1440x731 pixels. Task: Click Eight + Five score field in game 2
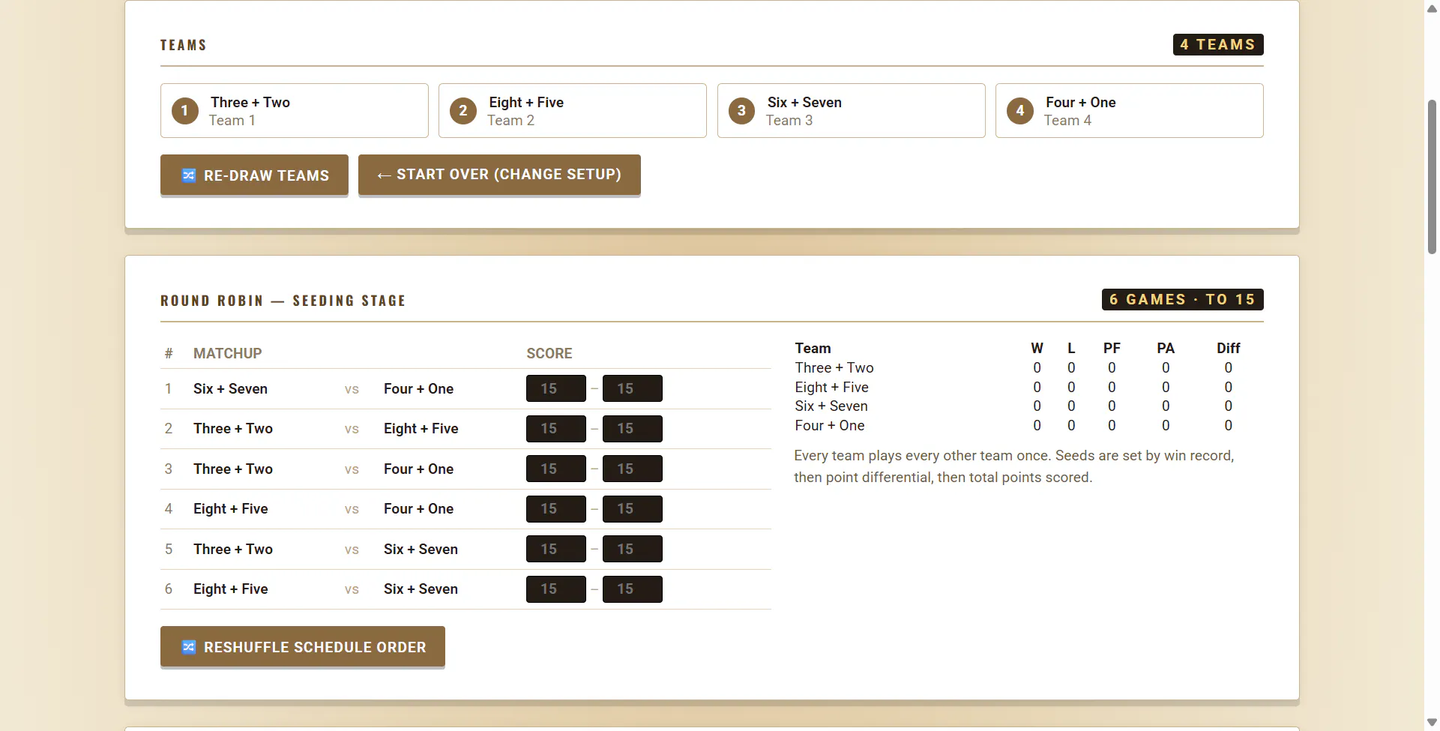(633, 429)
